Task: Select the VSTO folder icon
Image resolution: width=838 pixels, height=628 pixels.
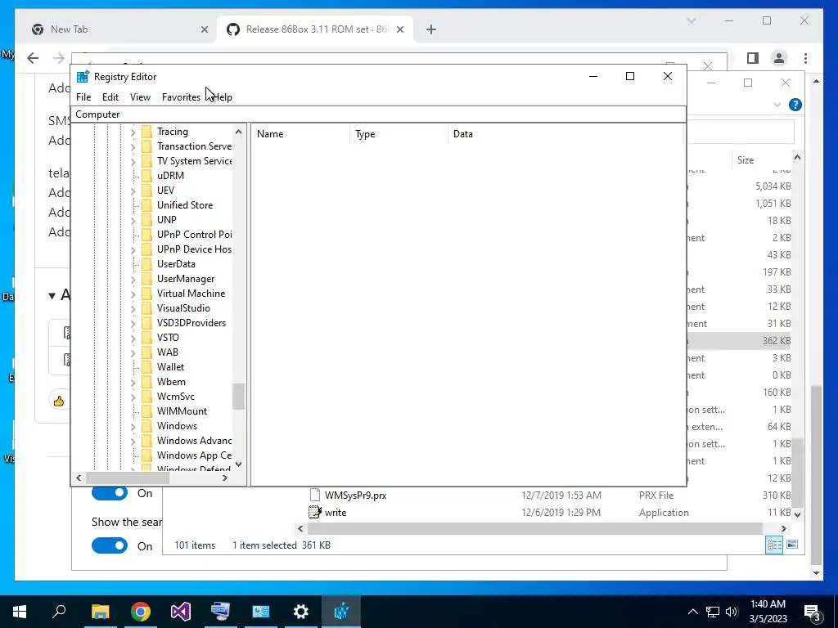Action: click(147, 338)
